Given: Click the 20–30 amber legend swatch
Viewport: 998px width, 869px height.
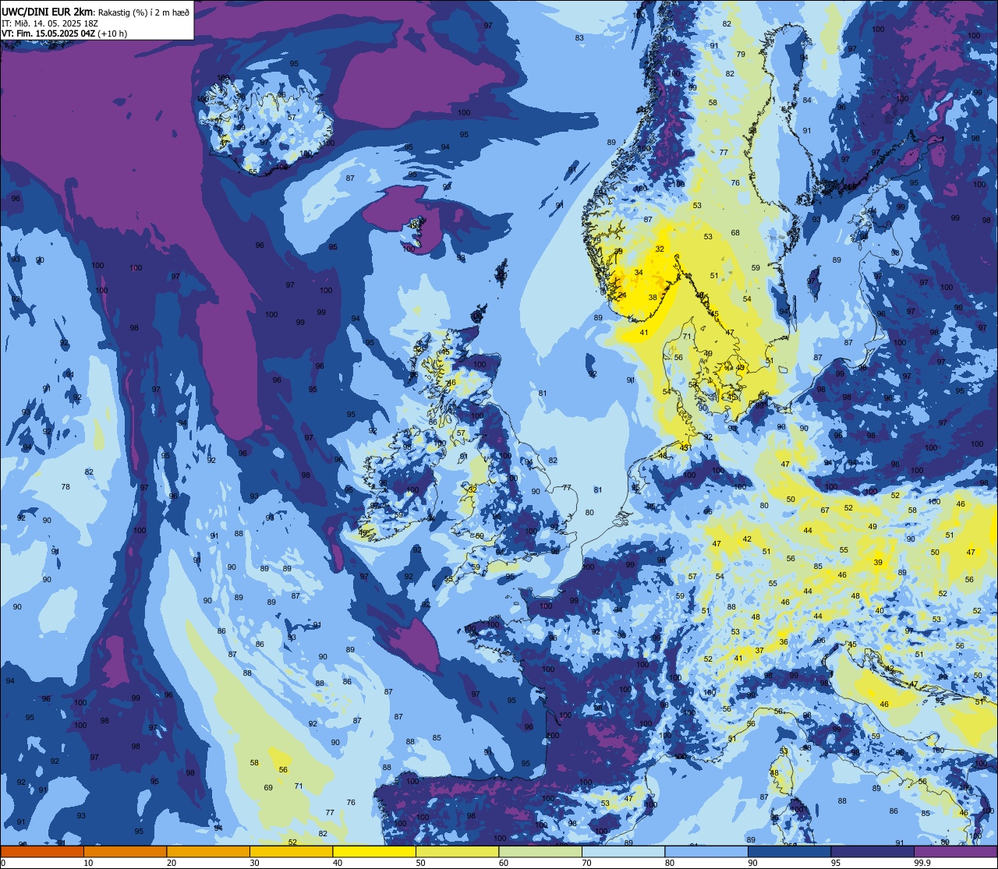Looking at the screenshot, I should point(208,851).
